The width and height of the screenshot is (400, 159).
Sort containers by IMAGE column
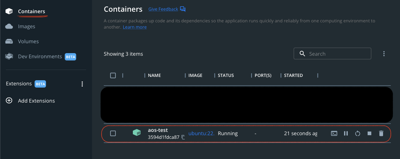pos(195,75)
